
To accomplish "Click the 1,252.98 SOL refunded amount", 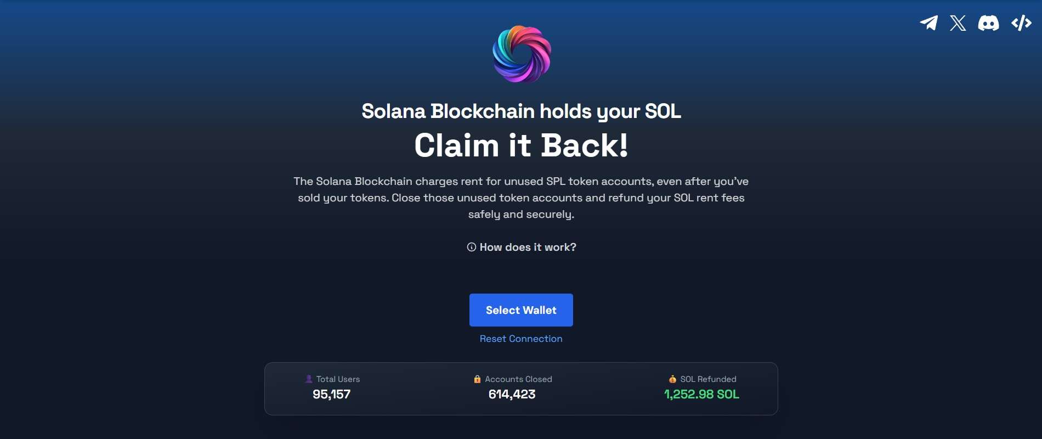I will (x=701, y=394).
